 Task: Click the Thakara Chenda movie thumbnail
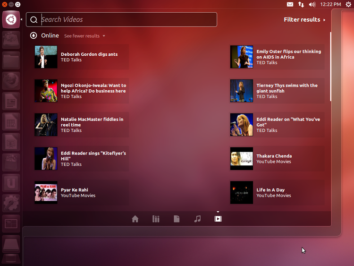tap(242, 159)
